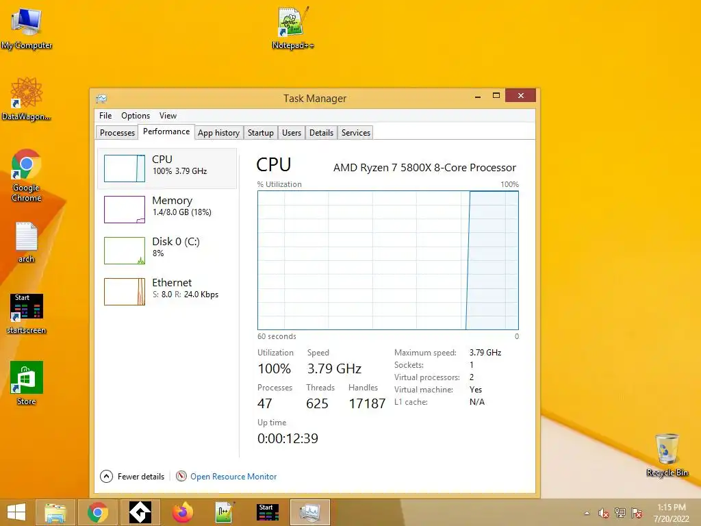Open the Options menu
The width and height of the screenshot is (701, 526).
tap(136, 116)
